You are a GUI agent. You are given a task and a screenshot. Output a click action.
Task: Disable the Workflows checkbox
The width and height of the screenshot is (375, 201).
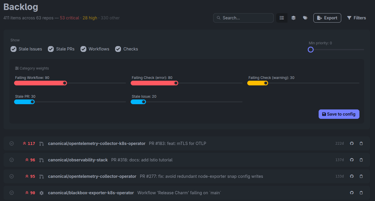(x=83, y=49)
